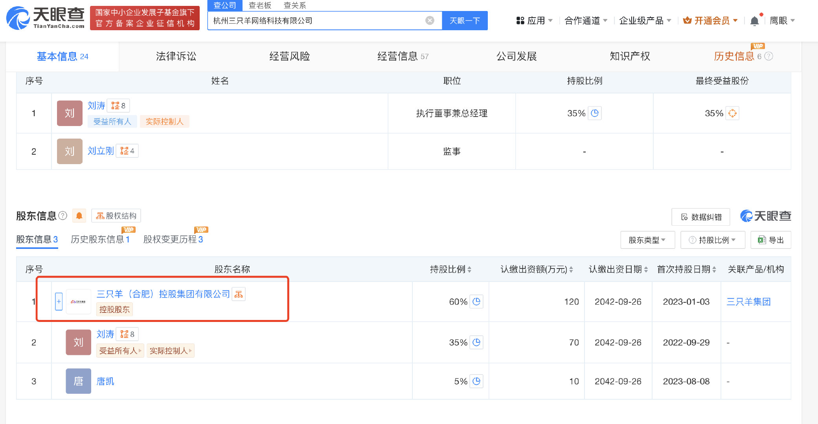The height and width of the screenshot is (424, 818).
Task: Open the notification bell
Action: [x=754, y=20]
